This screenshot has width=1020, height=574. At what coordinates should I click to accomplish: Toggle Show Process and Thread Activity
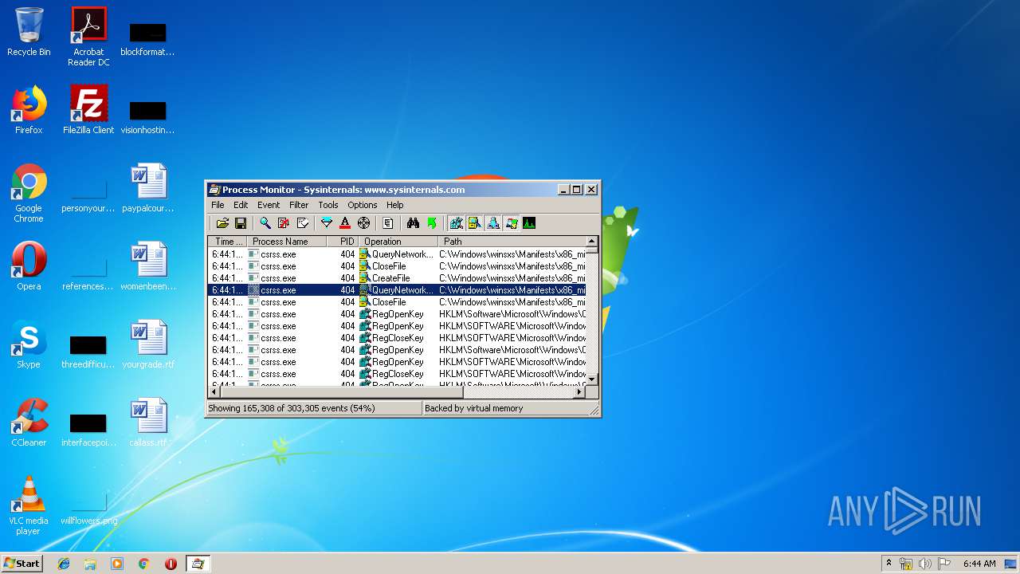coord(511,223)
